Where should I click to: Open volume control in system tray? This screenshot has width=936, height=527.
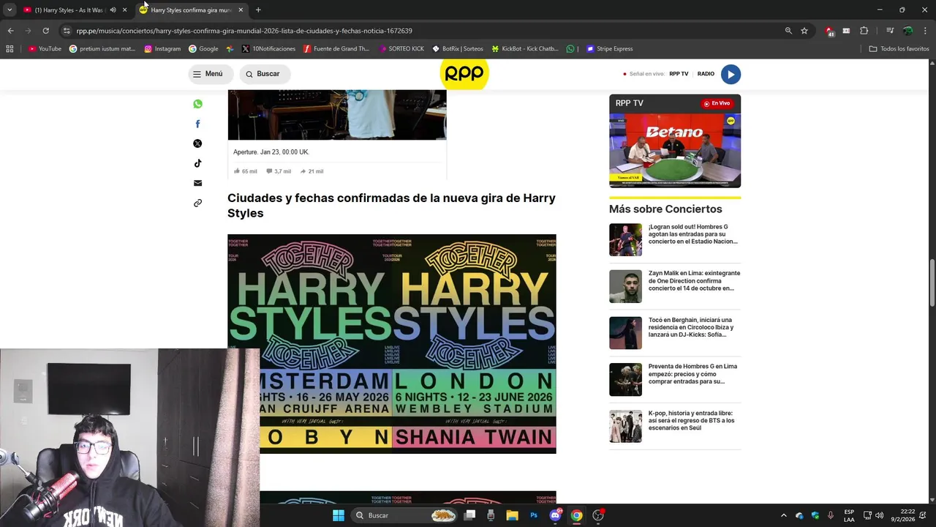879,515
